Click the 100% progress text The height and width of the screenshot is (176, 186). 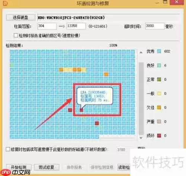pos(113,45)
